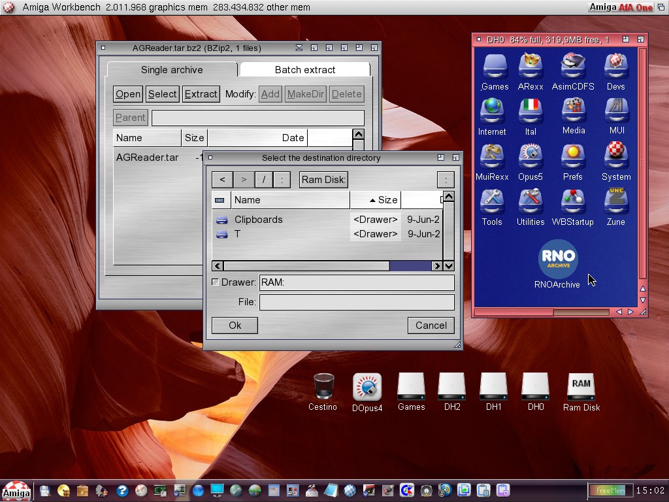Screen dimensions: 669x502
Task: Click the horizontal scrollbar in file requester
Action: pos(307,266)
